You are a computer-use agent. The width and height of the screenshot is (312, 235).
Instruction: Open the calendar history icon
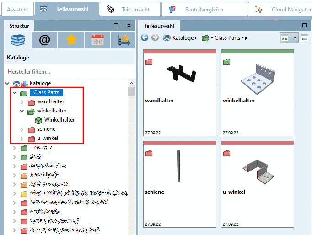pyautogui.click(x=97, y=40)
